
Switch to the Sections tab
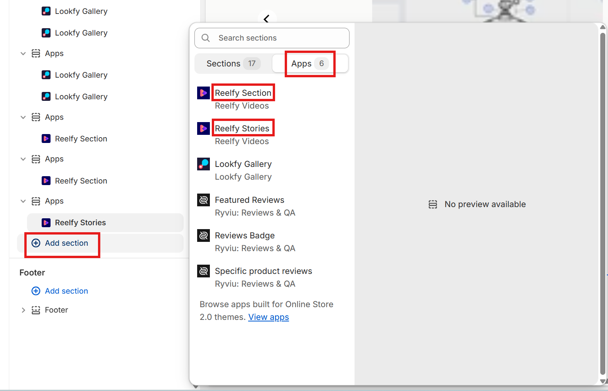[233, 63]
